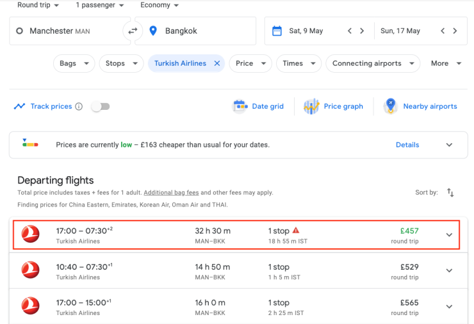Open the Price graph
This screenshot has width=474, height=324.
click(x=334, y=106)
